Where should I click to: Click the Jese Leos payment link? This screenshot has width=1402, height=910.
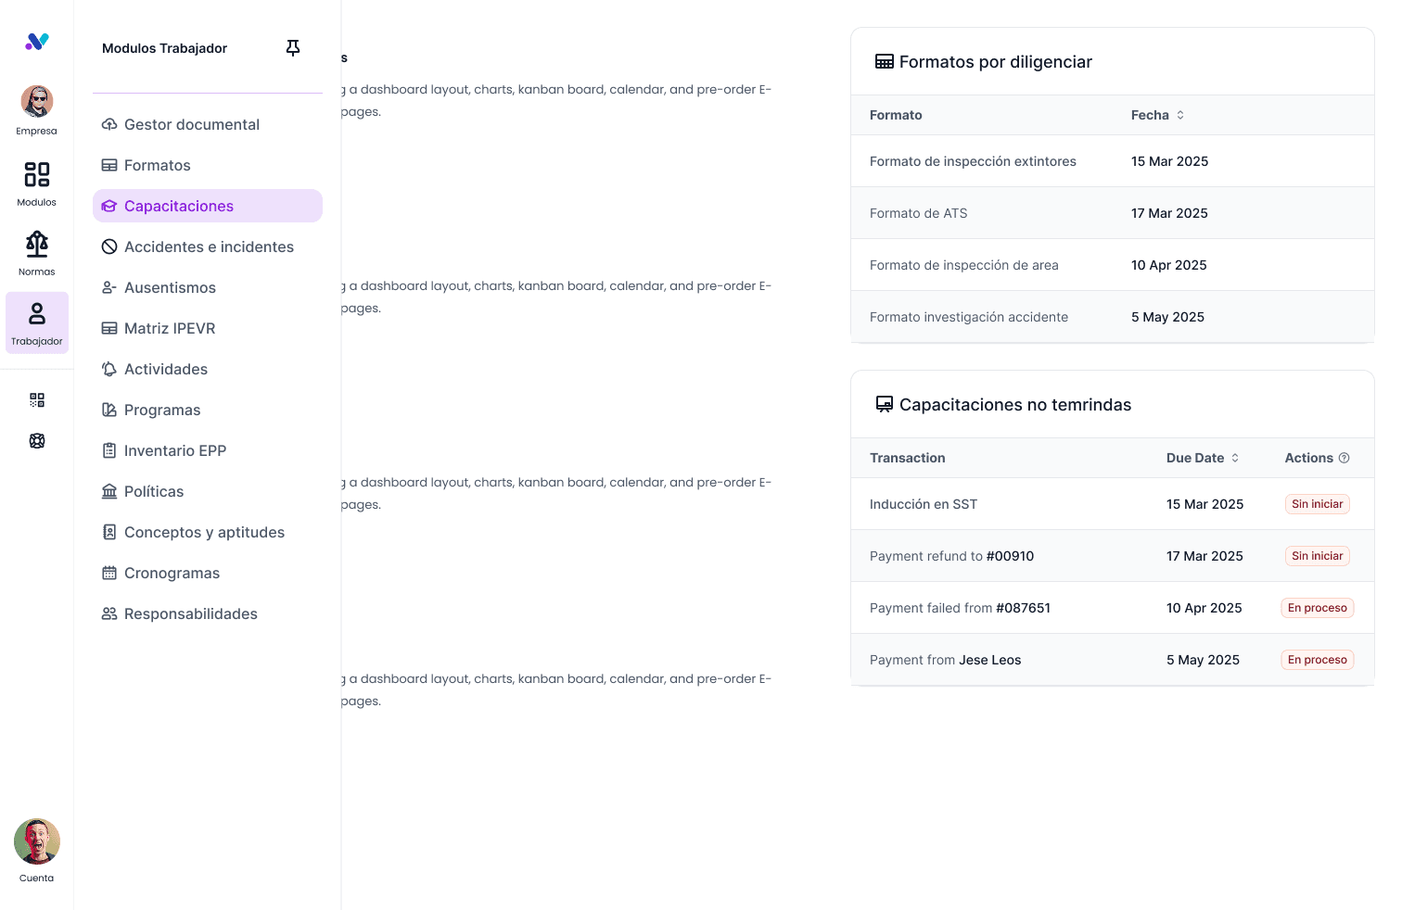989,660
